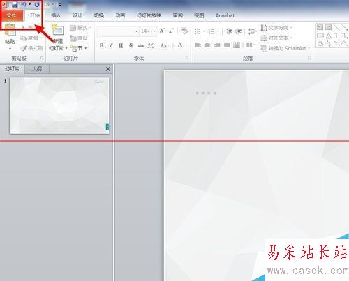The height and width of the screenshot is (281, 349).
Task: Expand the 粘贴 paste options arrow
Action: (x=10, y=49)
